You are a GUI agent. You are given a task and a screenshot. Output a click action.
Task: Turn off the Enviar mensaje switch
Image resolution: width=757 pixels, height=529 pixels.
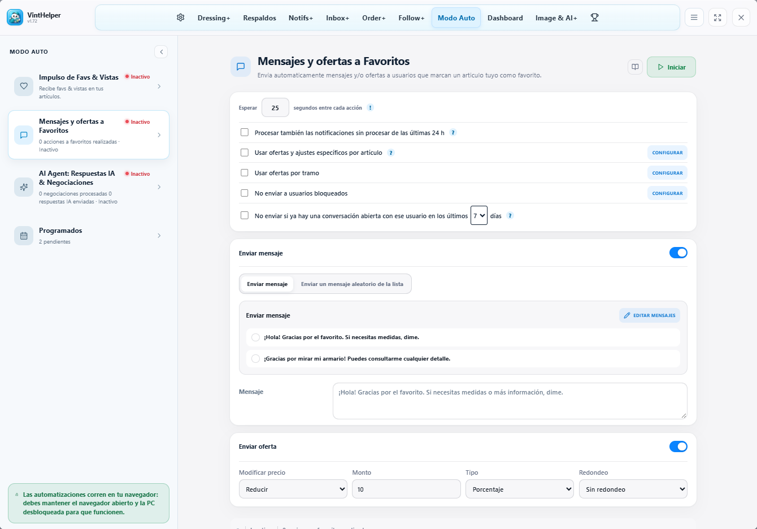point(678,253)
